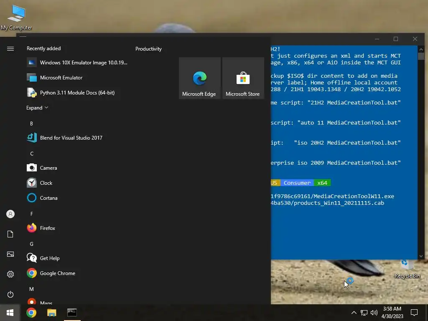This screenshot has width=428, height=321.
Task: Click the Productivity tile group heading
Action: pyautogui.click(x=148, y=49)
